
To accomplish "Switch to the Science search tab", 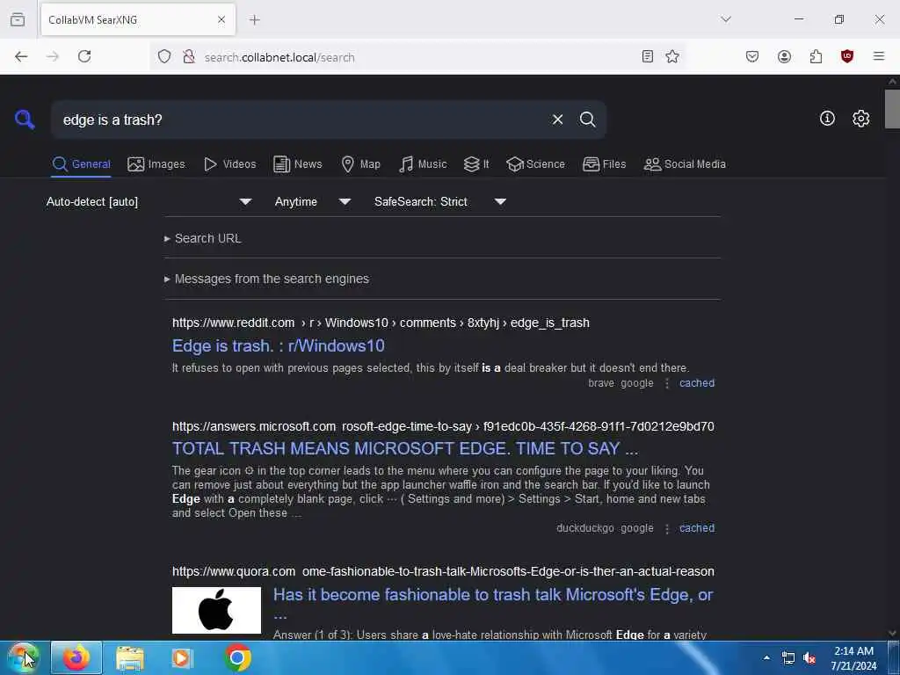I will (x=536, y=164).
